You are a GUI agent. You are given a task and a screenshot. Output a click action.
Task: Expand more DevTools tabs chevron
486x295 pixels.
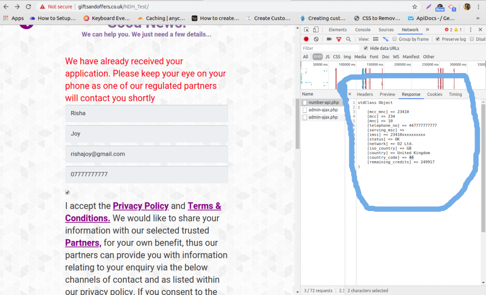[x=427, y=30]
